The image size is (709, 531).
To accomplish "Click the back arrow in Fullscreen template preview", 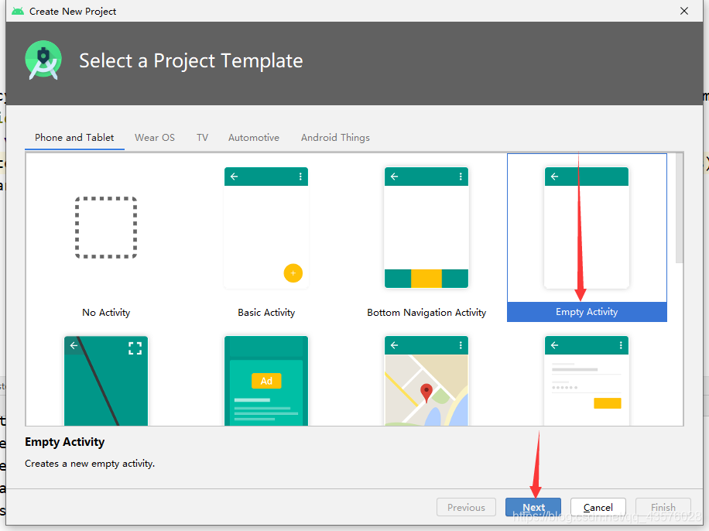I will coord(74,345).
